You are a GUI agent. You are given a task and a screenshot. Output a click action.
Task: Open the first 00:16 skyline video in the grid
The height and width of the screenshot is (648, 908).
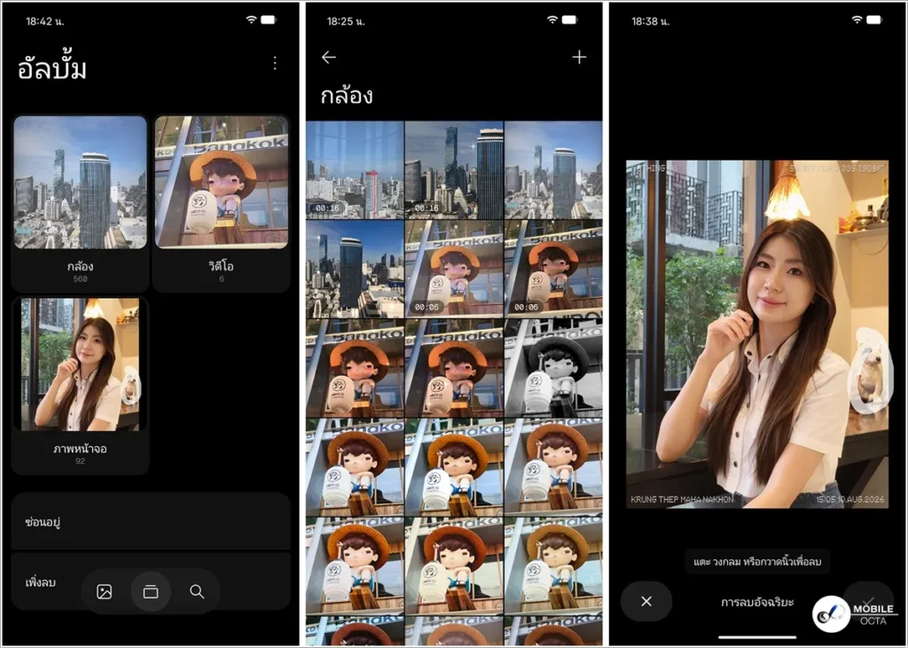click(x=355, y=169)
